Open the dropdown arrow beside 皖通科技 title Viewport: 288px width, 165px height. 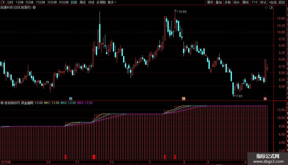click(34, 8)
